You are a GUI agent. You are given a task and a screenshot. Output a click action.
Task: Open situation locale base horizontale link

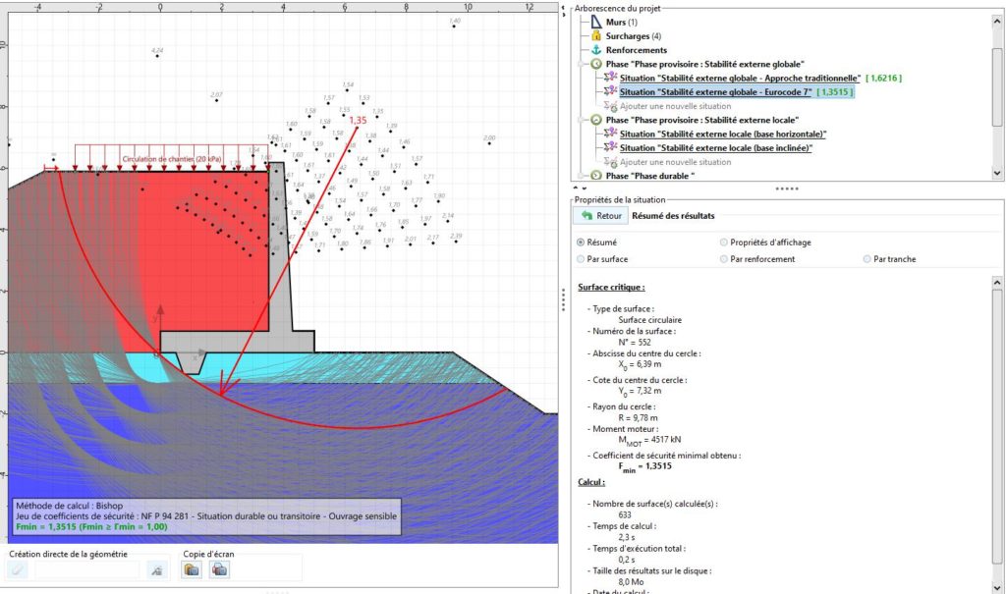[723, 135]
